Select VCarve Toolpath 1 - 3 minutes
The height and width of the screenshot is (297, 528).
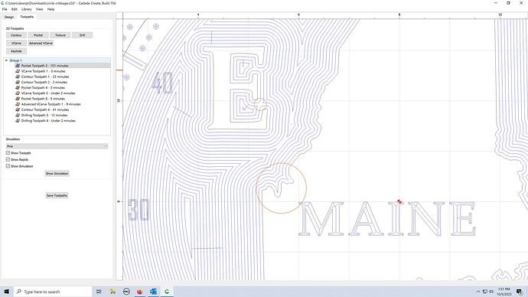tap(43, 71)
